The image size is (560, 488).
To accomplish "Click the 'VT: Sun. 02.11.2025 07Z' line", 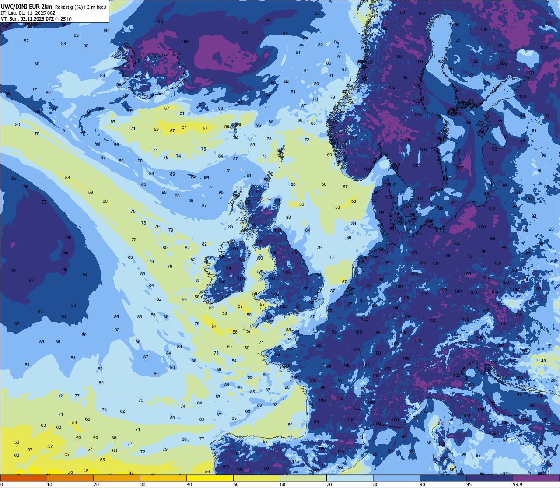I will pyautogui.click(x=27, y=19).
